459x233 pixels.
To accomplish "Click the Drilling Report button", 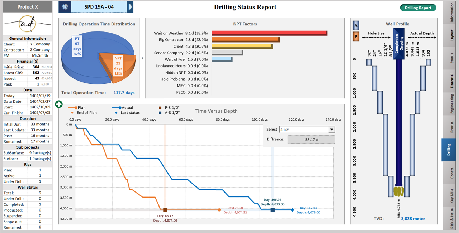I will click(x=418, y=8).
